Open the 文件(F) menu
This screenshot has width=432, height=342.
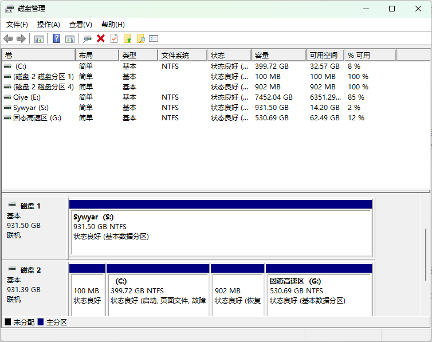click(x=17, y=25)
